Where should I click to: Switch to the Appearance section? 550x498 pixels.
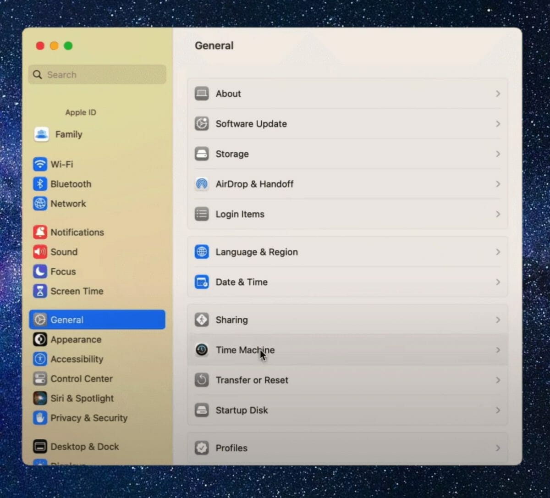coord(76,339)
